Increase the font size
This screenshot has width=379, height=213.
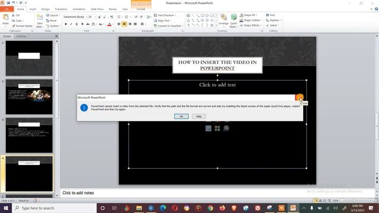(99, 17)
